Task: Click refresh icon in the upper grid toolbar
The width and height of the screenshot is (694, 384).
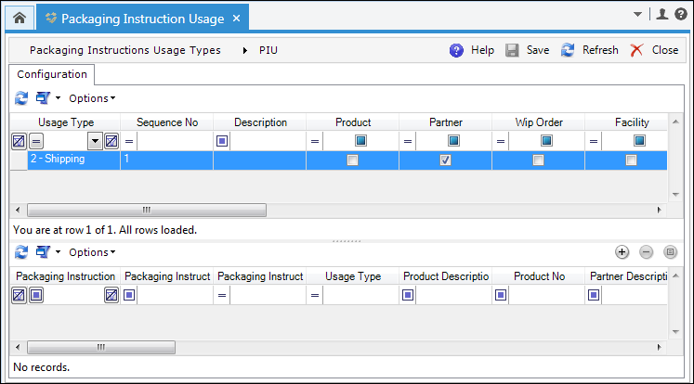Action: pos(20,97)
